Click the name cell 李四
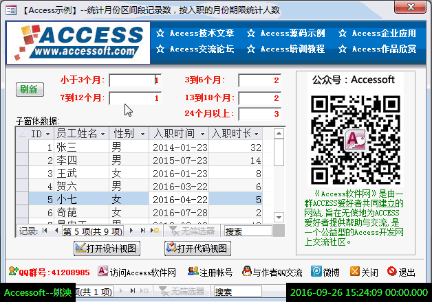 click(82, 160)
